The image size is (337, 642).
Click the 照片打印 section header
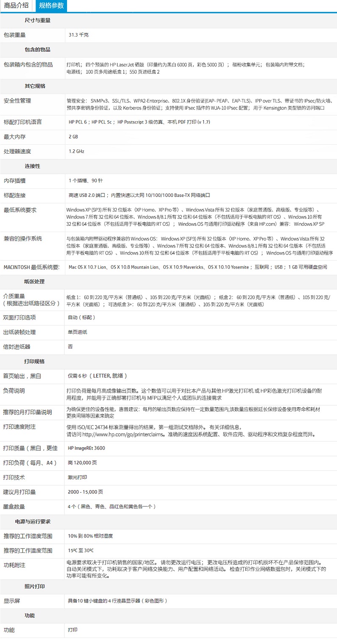pyautogui.click(x=35, y=586)
